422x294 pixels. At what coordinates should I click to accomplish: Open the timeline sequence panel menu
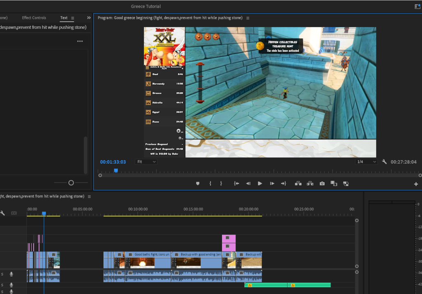click(89, 197)
